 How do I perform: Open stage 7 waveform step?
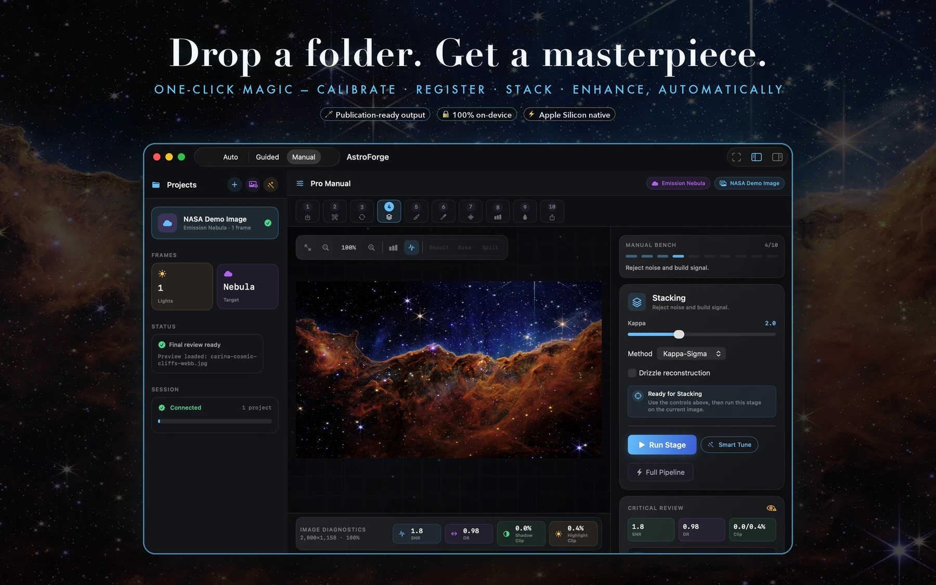click(x=471, y=212)
